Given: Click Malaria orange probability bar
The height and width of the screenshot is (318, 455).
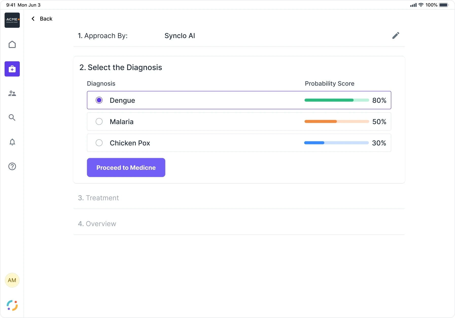Looking at the screenshot, I should (337, 122).
